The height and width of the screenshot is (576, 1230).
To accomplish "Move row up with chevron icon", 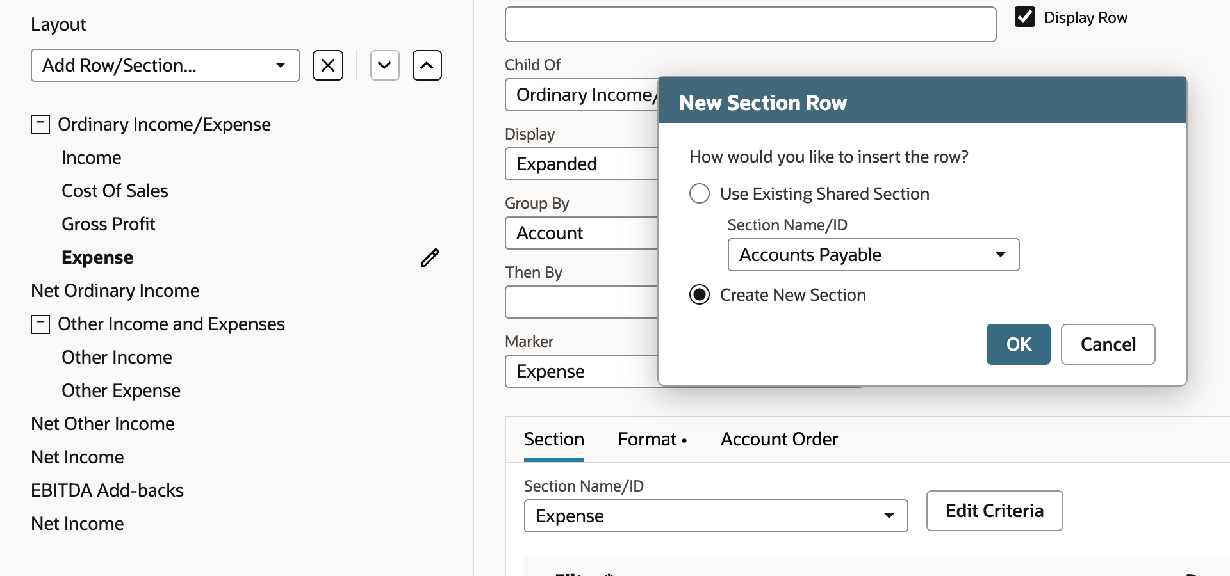I will pos(427,65).
